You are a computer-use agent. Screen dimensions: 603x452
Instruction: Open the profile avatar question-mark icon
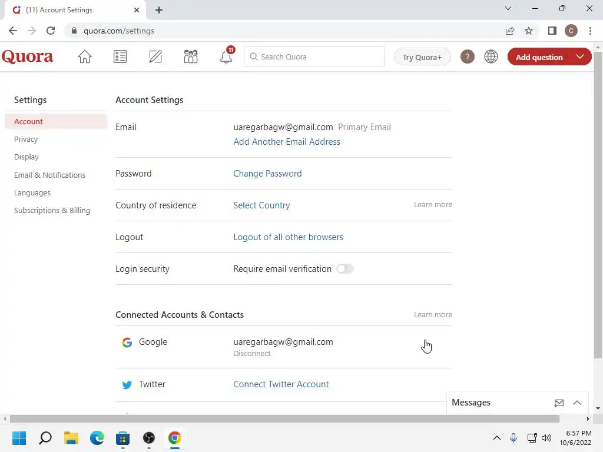pos(467,57)
